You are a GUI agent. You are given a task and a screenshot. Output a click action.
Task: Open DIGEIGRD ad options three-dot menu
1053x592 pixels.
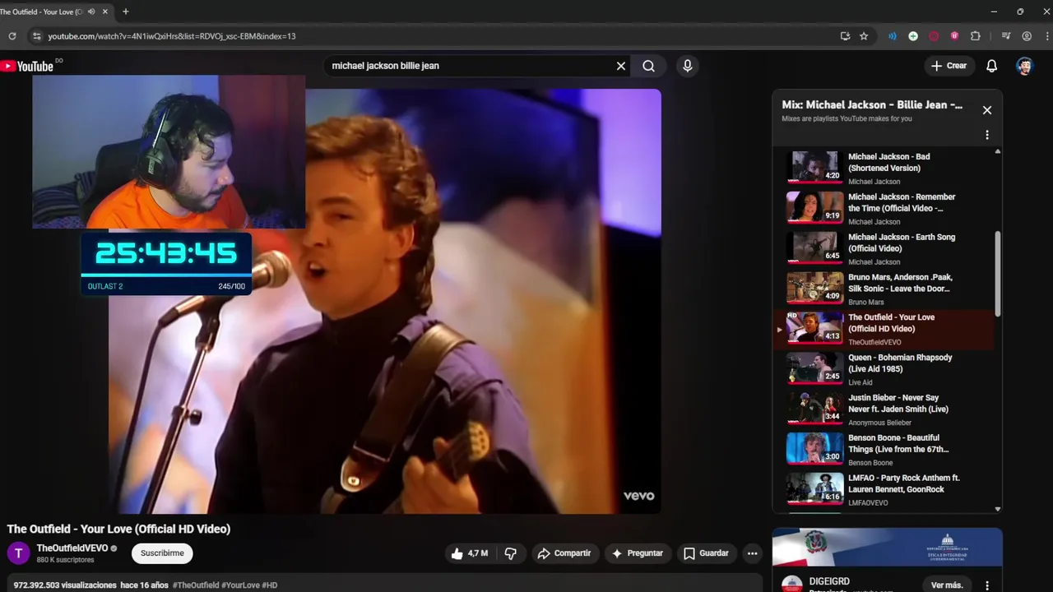(x=987, y=585)
